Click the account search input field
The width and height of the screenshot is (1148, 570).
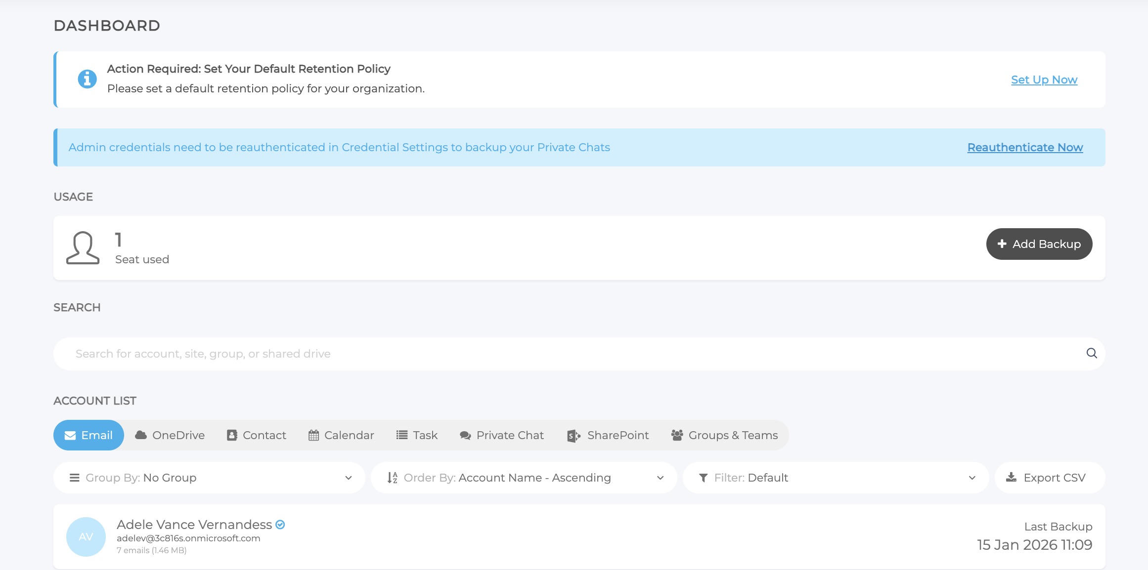click(x=569, y=354)
